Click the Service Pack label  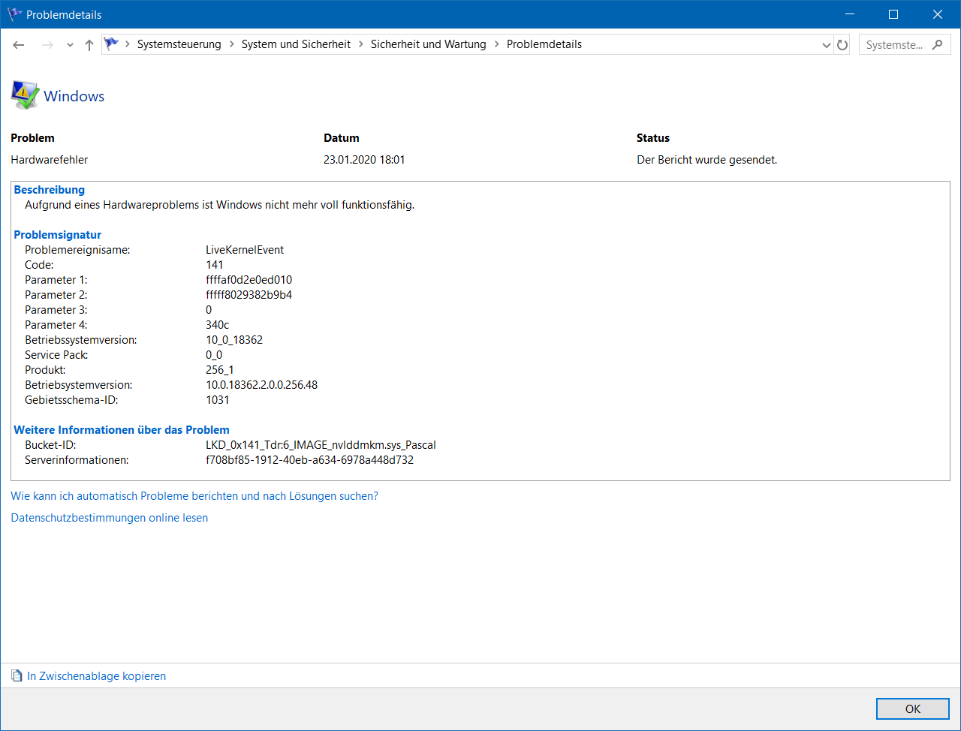56,355
